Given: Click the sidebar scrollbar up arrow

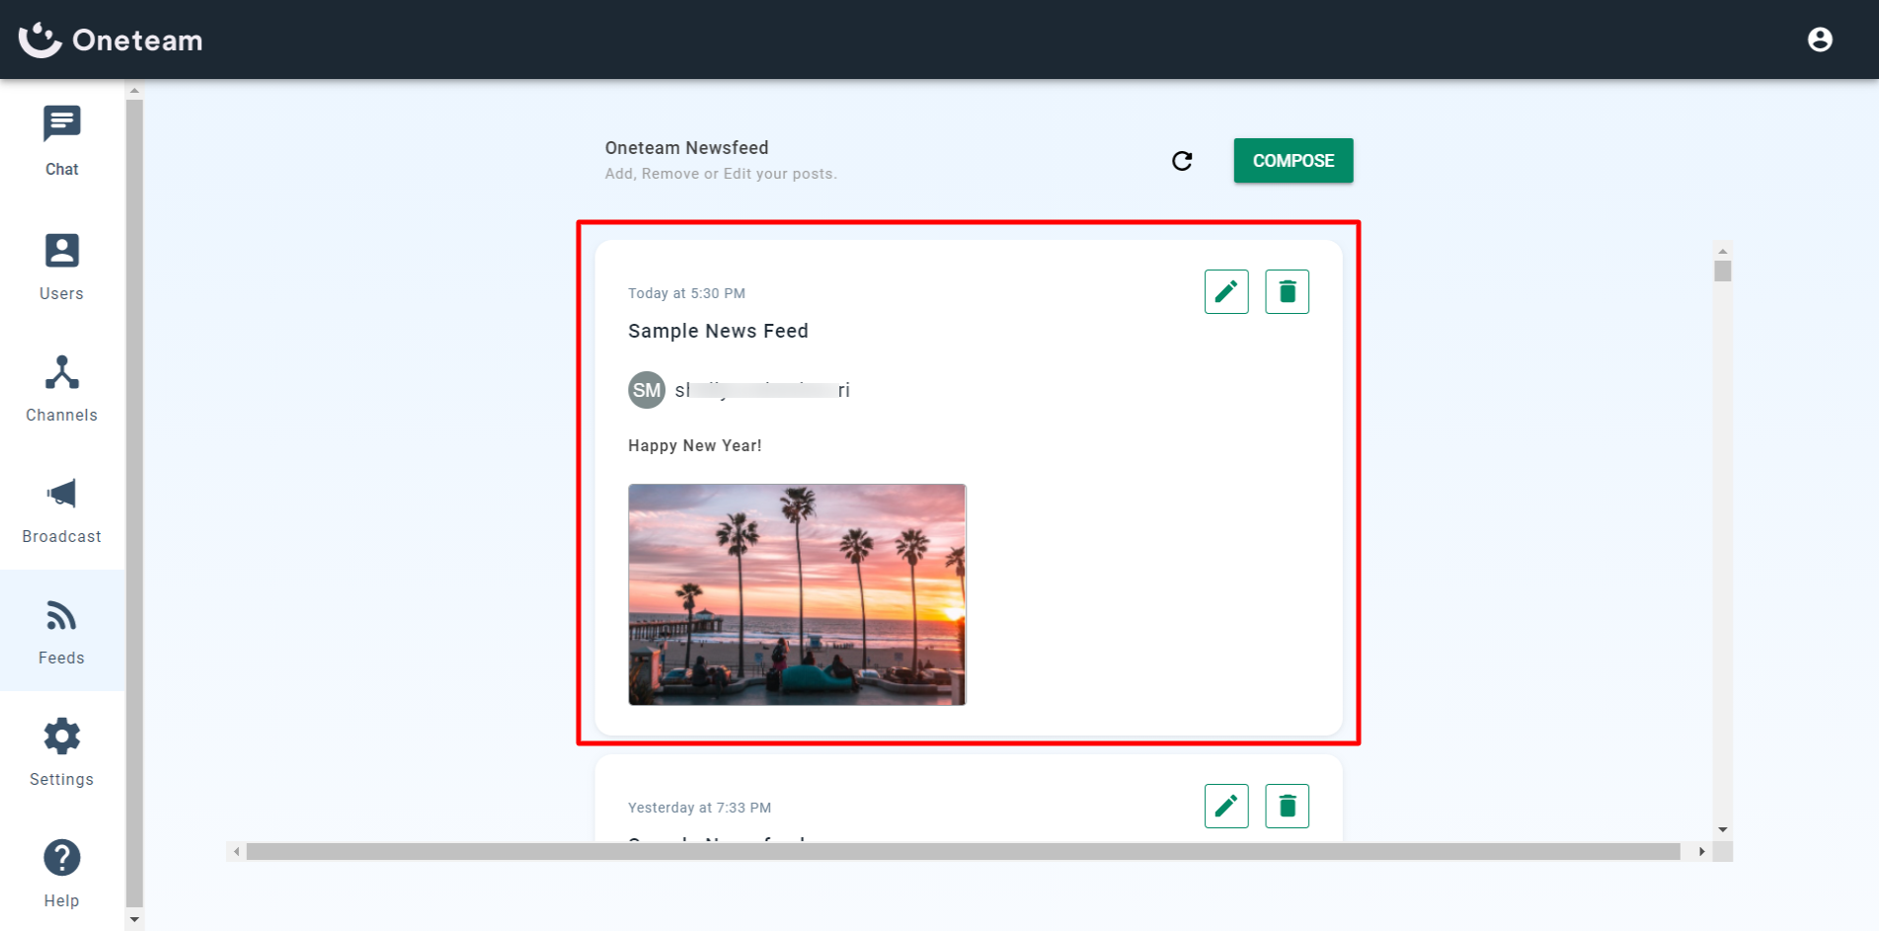Looking at the screenshot, I should (x=134, y=91).
